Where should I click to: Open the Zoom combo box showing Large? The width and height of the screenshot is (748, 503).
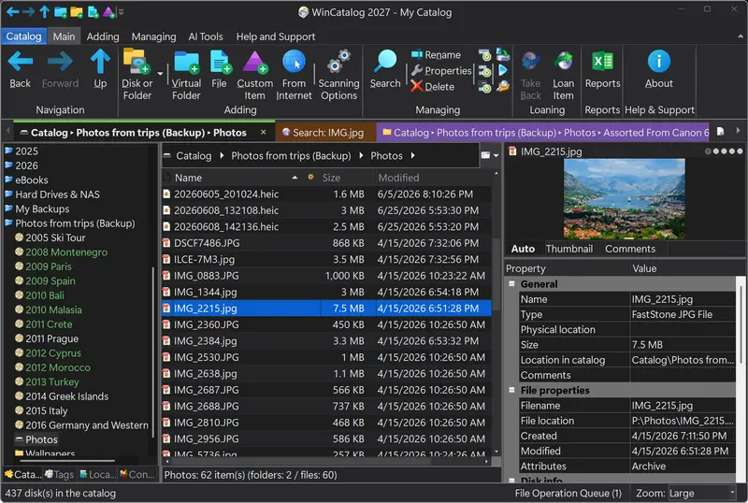[x=701, y=493]
